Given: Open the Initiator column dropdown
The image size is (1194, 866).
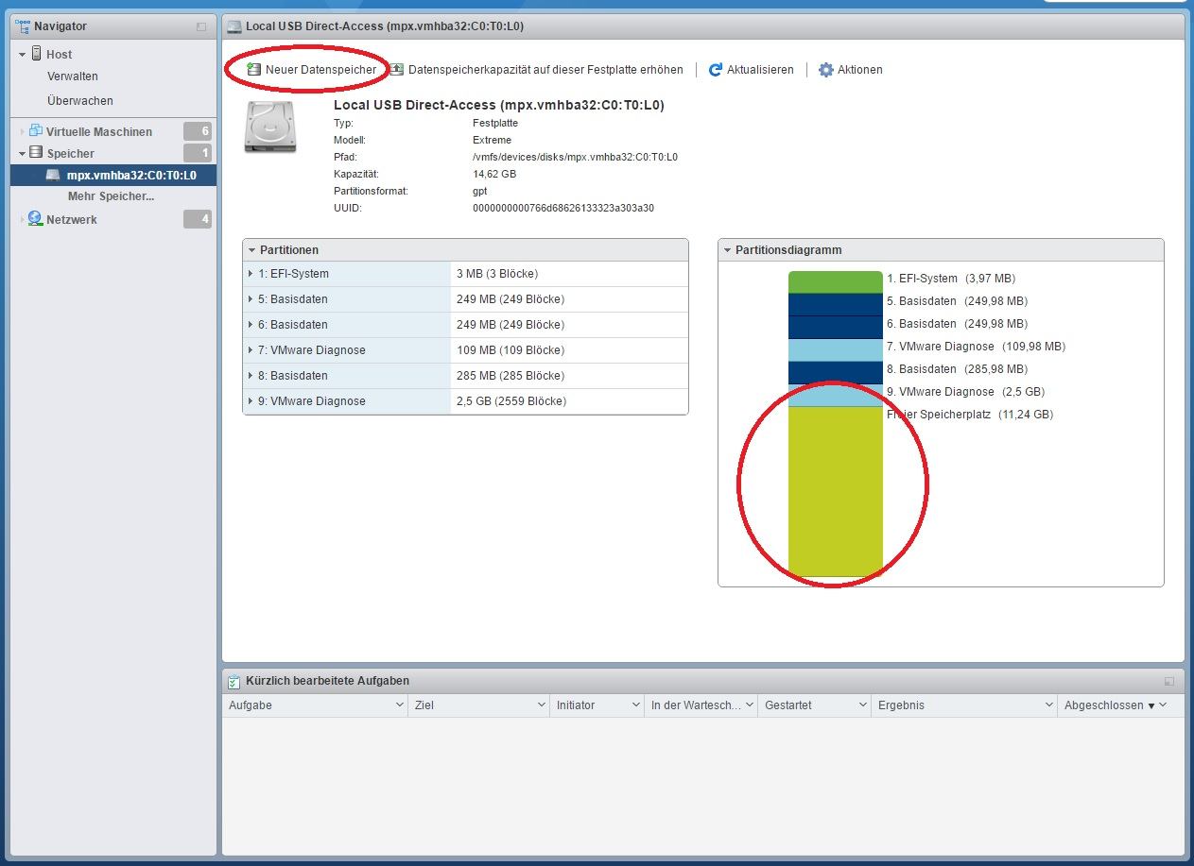Looking at the screenshot, I should pyautogui.click(x=636, y=705).
